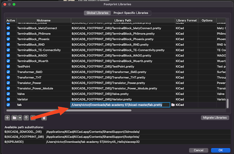This screenshot has height=154, width=234.
Task: Select the Transistor_Power_Module nickname cell
Action: (x=44, y=88)
